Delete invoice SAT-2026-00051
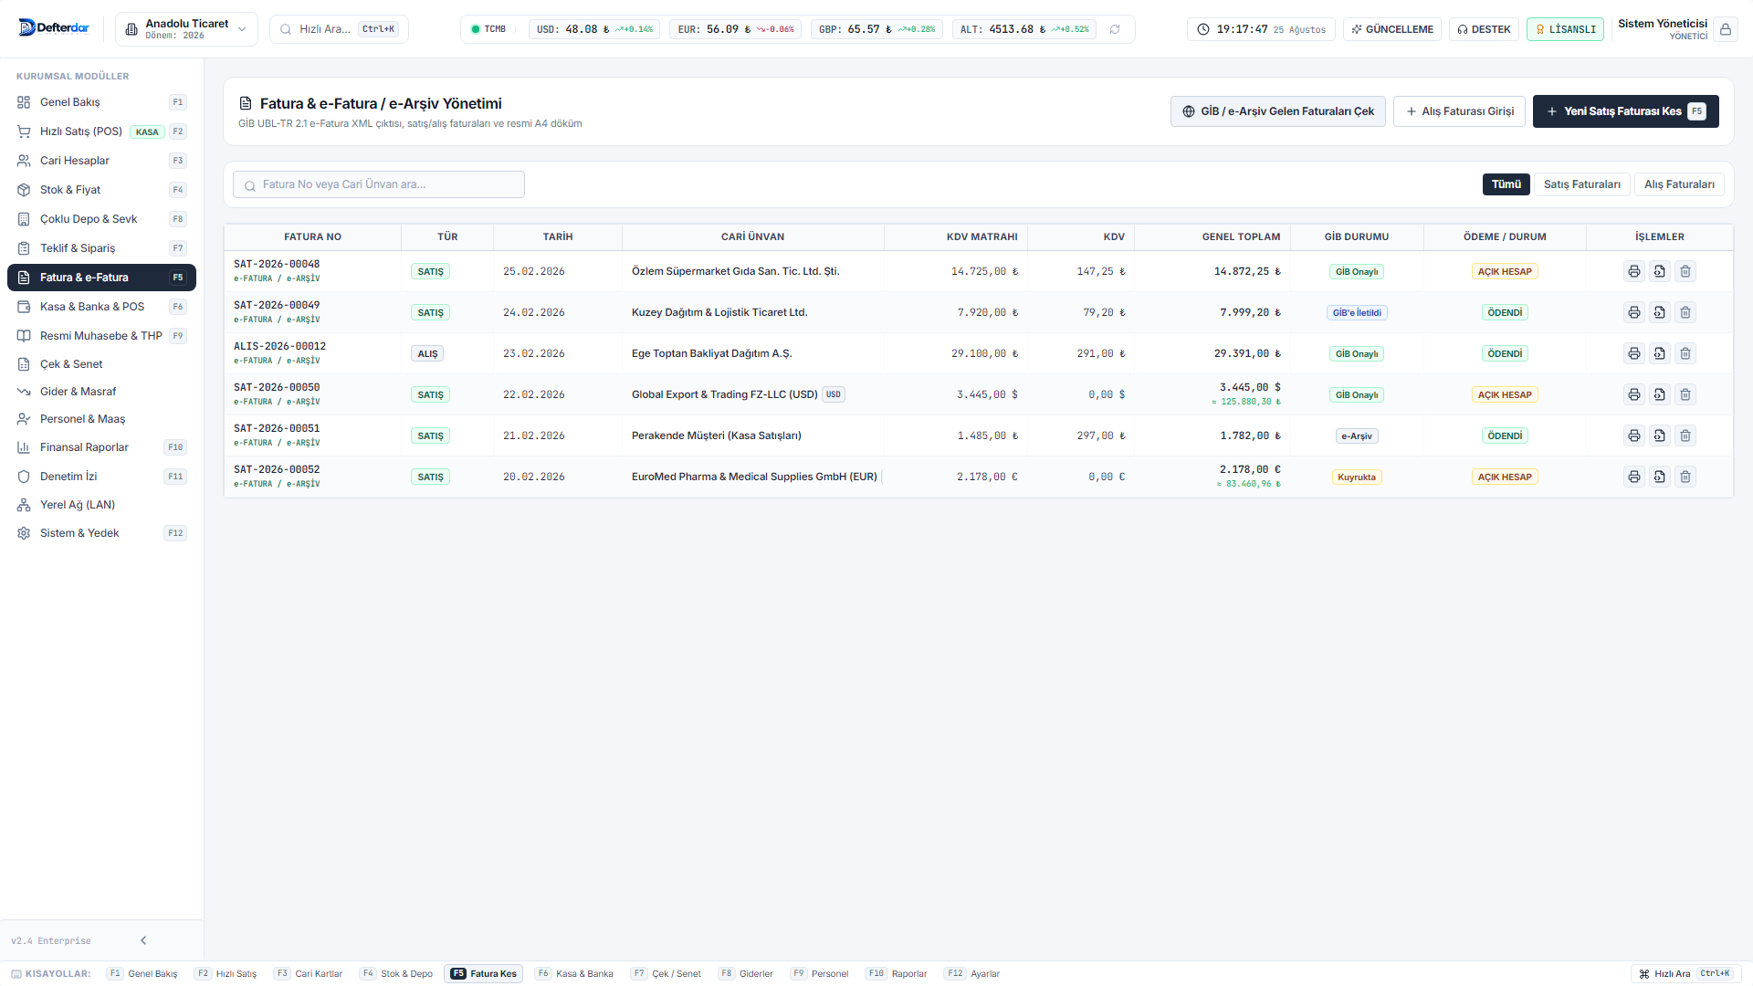The image size is (1753, 986). [1685, 435]
